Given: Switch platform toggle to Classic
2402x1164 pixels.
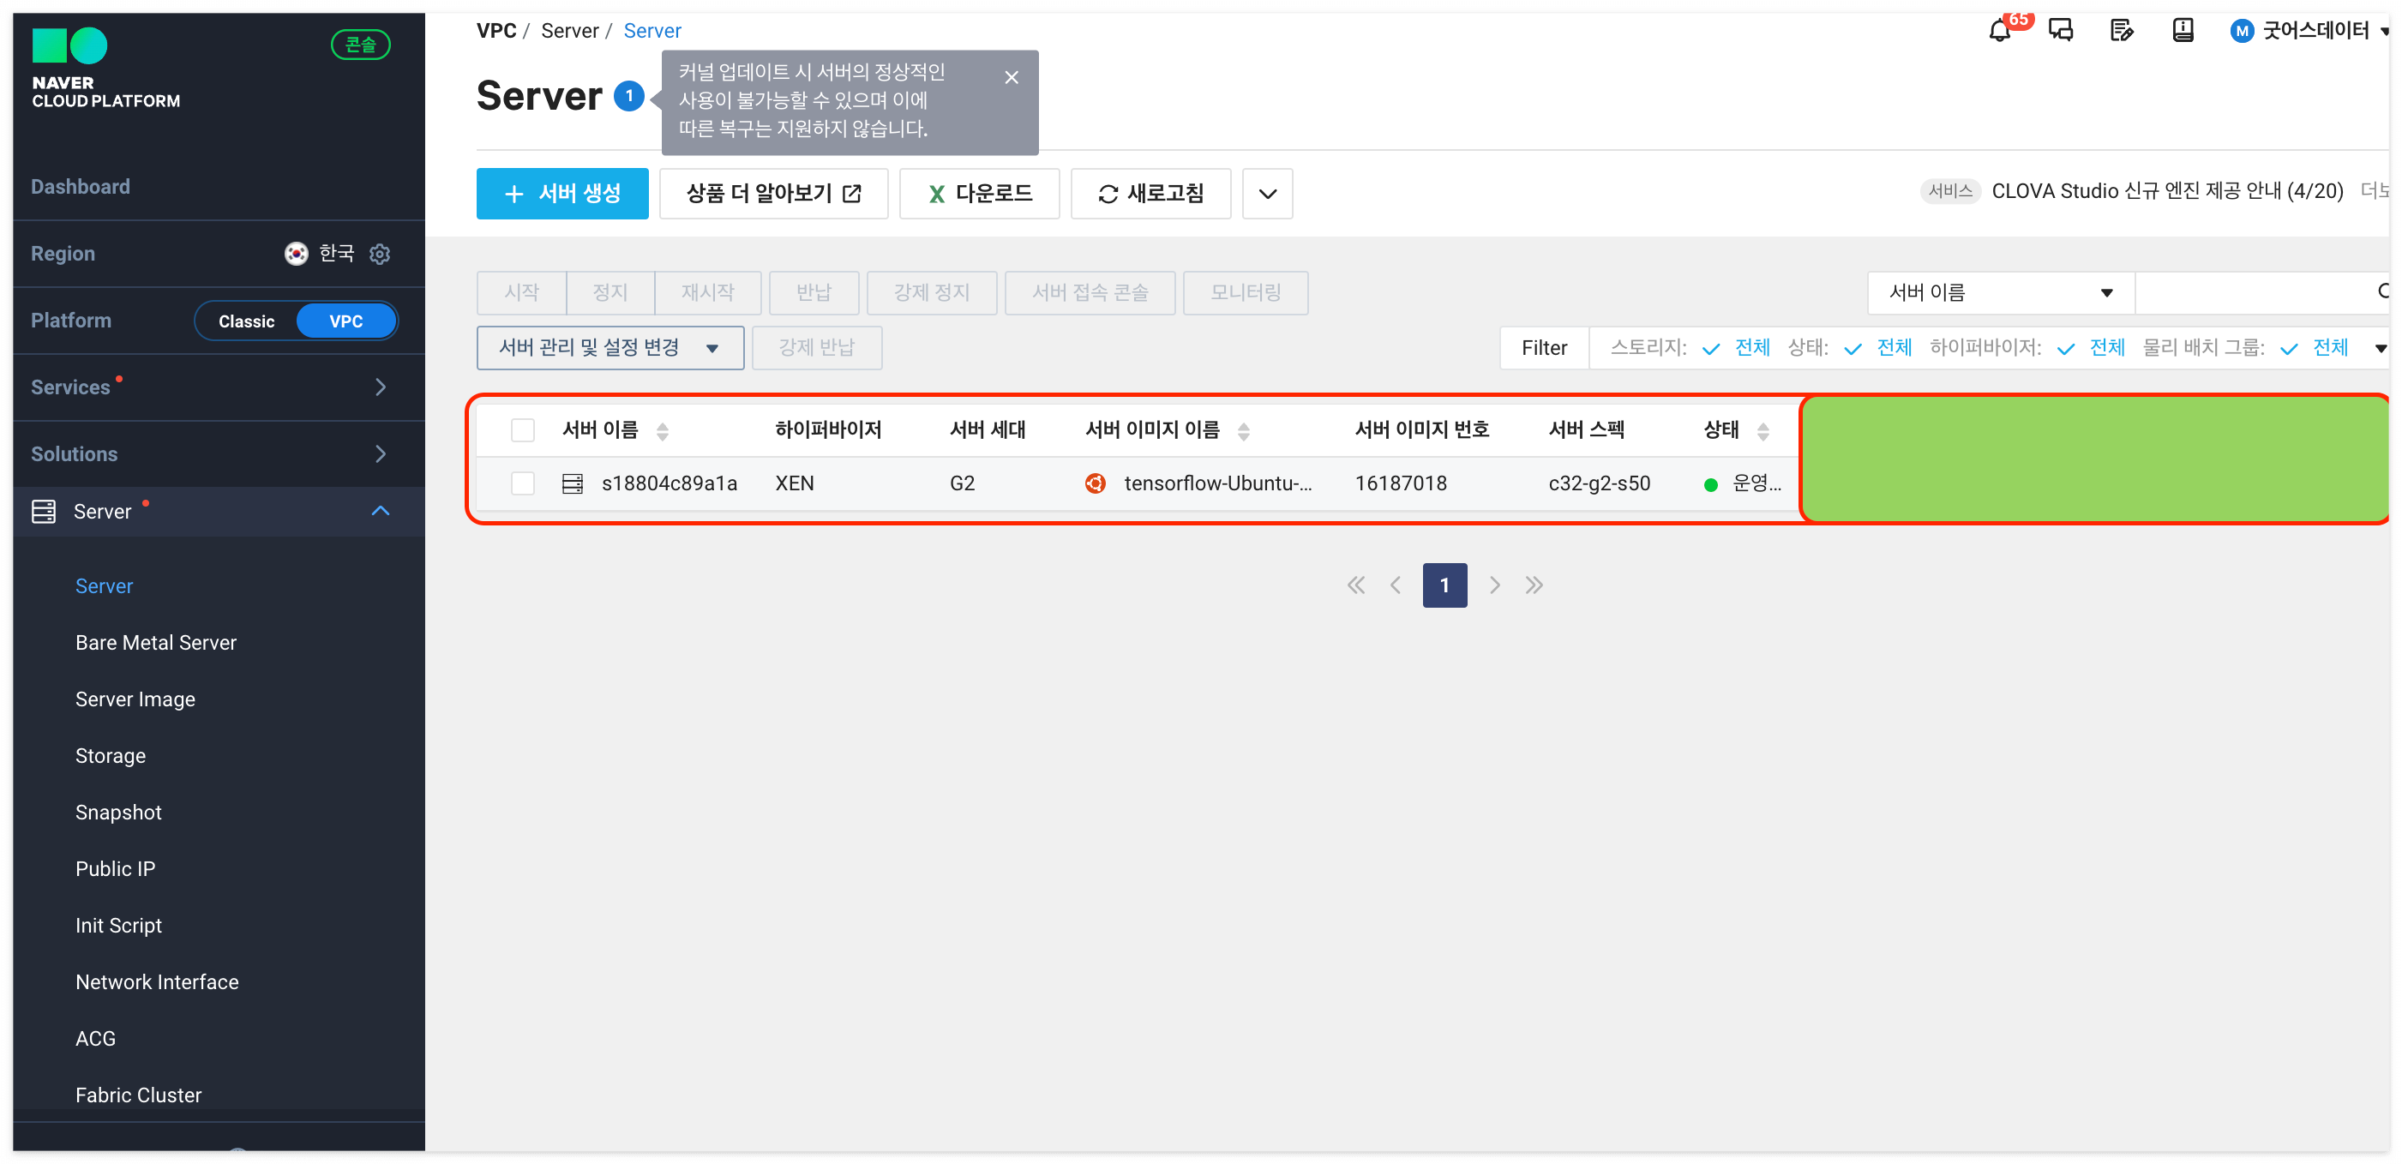Looking at the screenshot, I should (246, 321).
